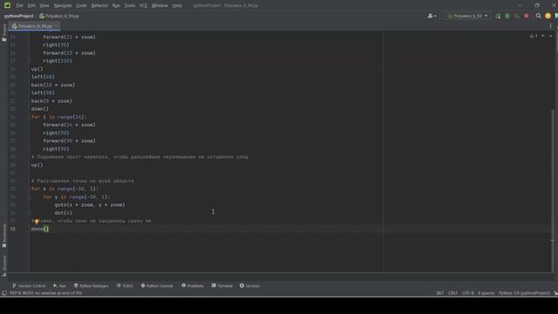This screenshot has width=558, height=314.
Task: Click the Rerun icon in toolbar
Action: [x=498, y=16]
